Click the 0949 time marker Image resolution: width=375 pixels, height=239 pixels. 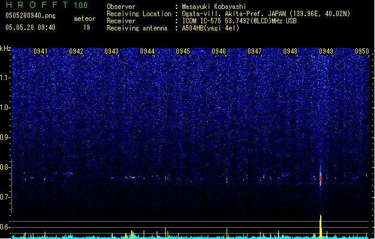tap(326, 51)
